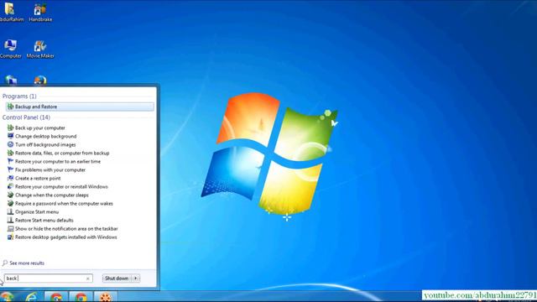Choose 'Turn off background images'
Image resolution: width=537 pixels, height=302 pixels.
coord(45,145)
